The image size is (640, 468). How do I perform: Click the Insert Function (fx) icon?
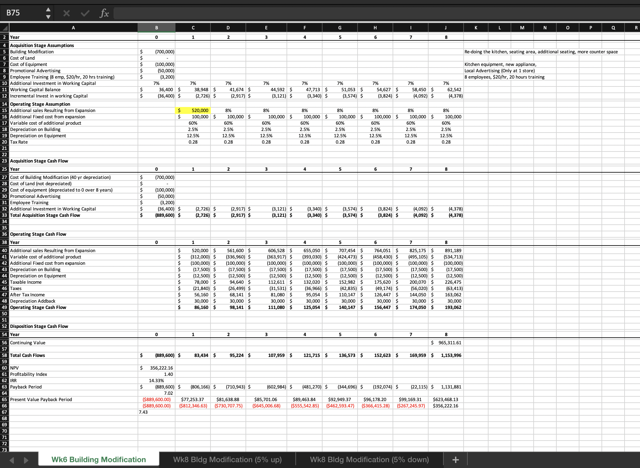[x=104, y=13]
